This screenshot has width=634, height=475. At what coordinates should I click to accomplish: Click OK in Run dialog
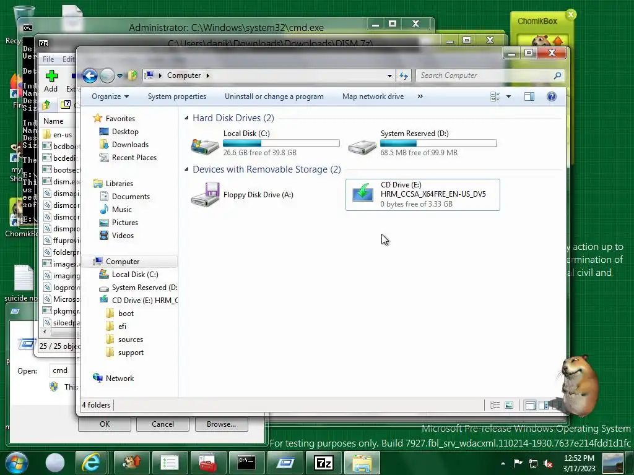click(104, 424)
